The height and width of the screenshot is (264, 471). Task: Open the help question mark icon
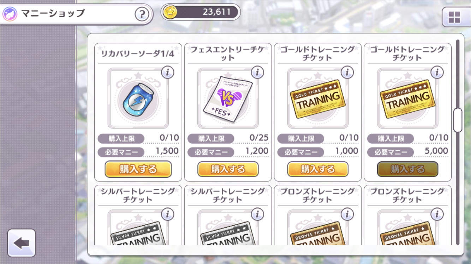[142, 15]
